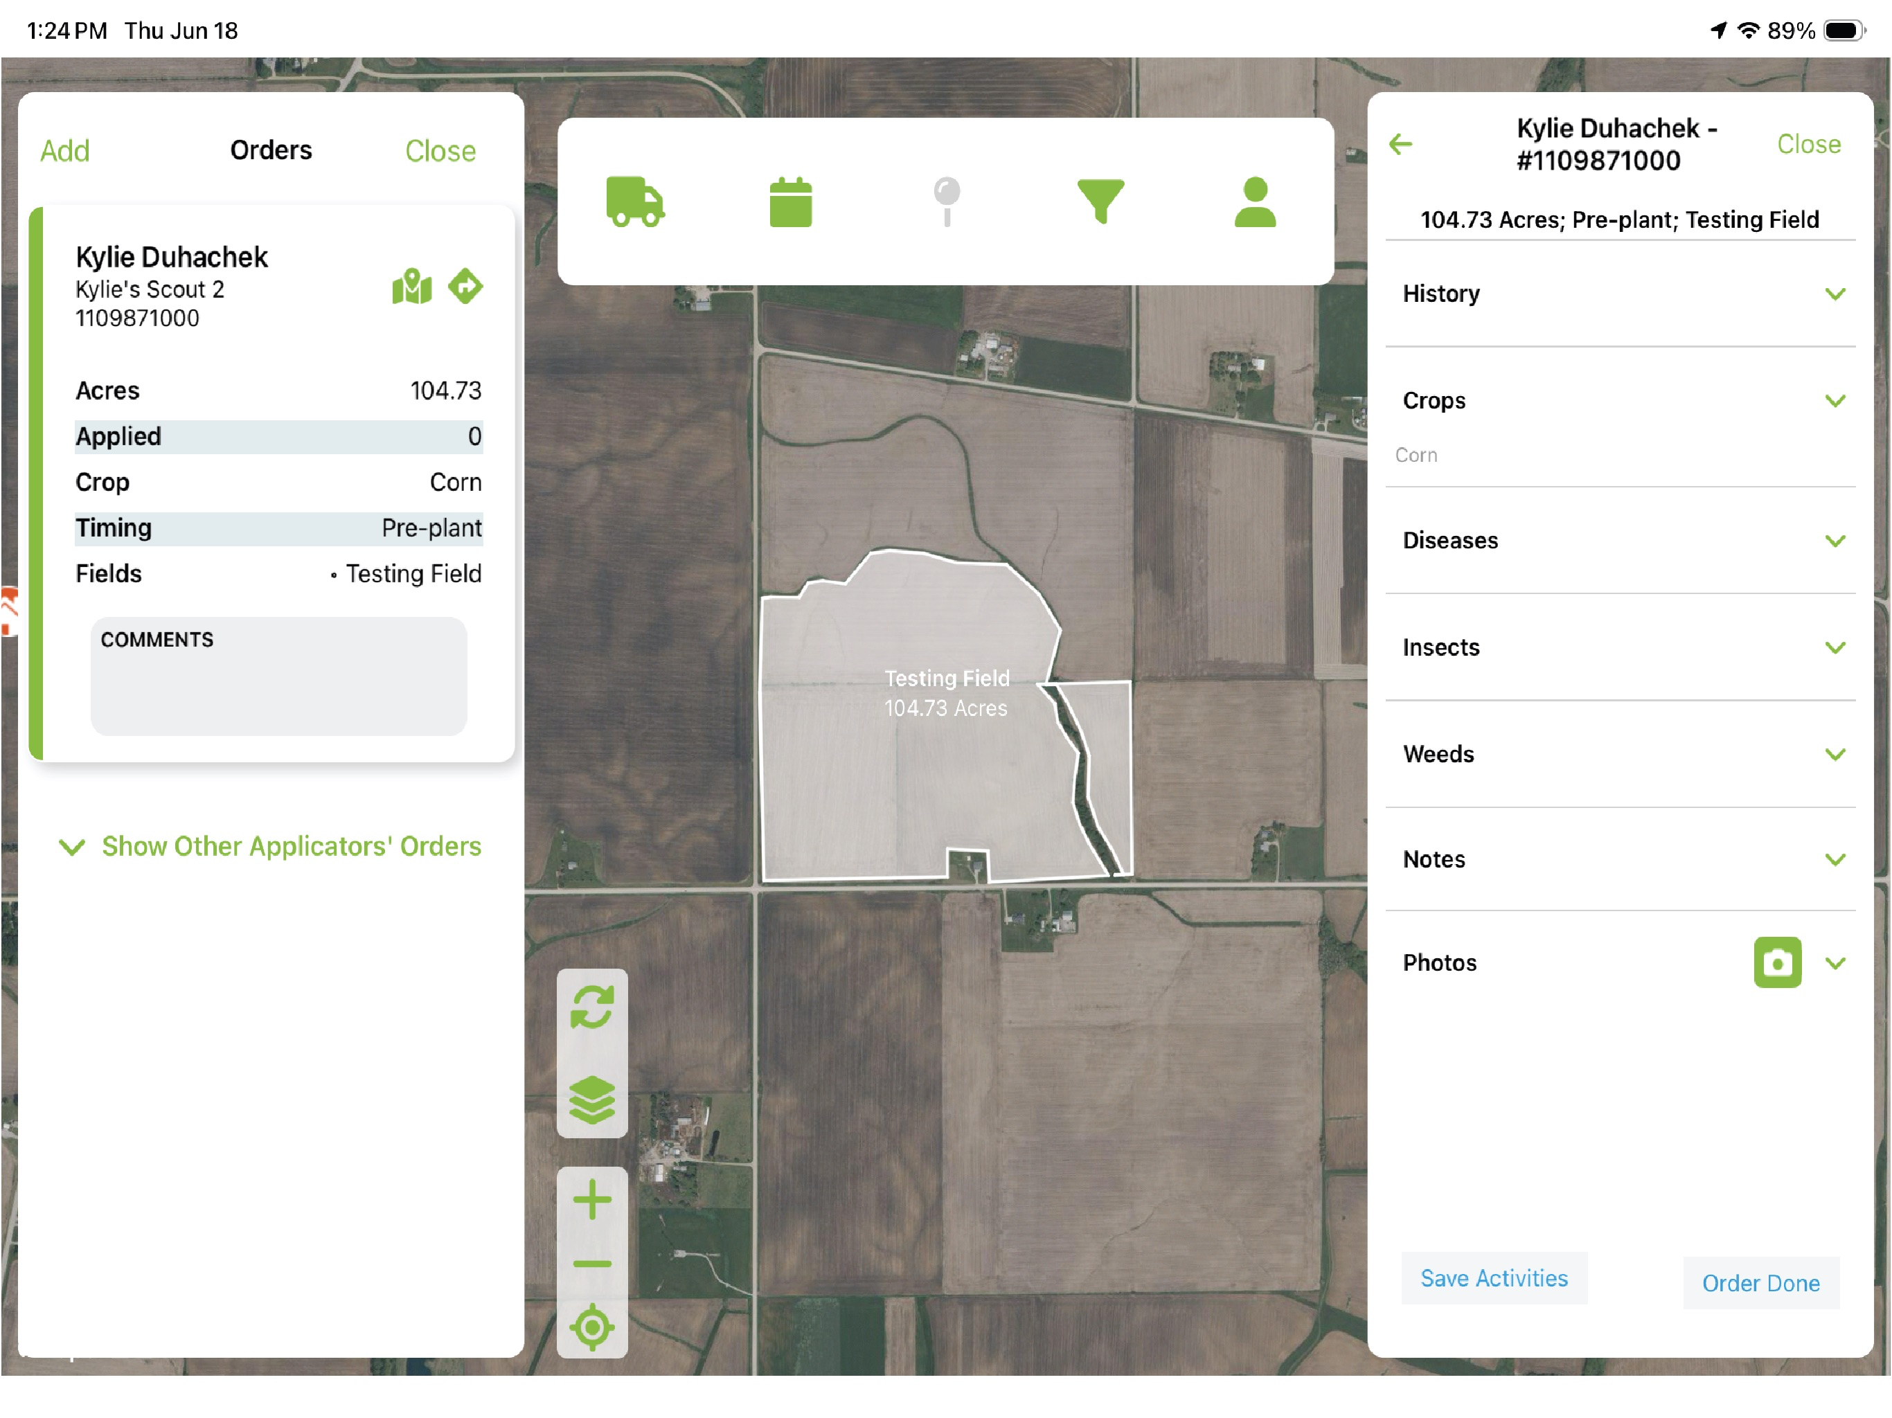
Task: Go back using the arrow in scouting panel
Action: pyautogui.click(x=1400, y=144)
